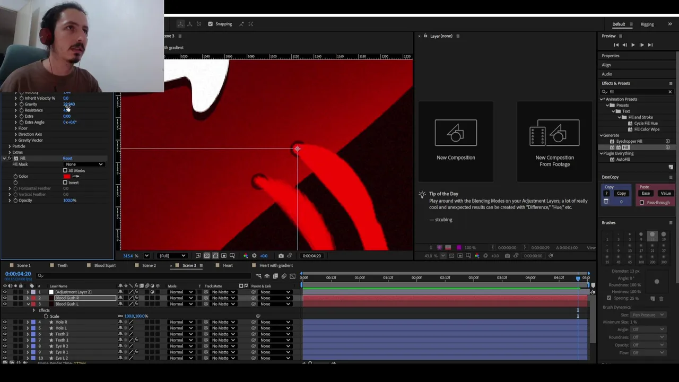Toggle mask and shape path visibility
679x382 pixels.
click(x=215, y=256)
